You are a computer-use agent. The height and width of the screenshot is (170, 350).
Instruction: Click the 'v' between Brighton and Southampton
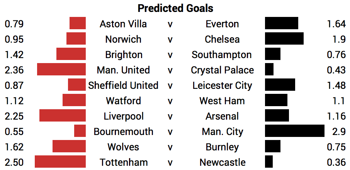170,55
